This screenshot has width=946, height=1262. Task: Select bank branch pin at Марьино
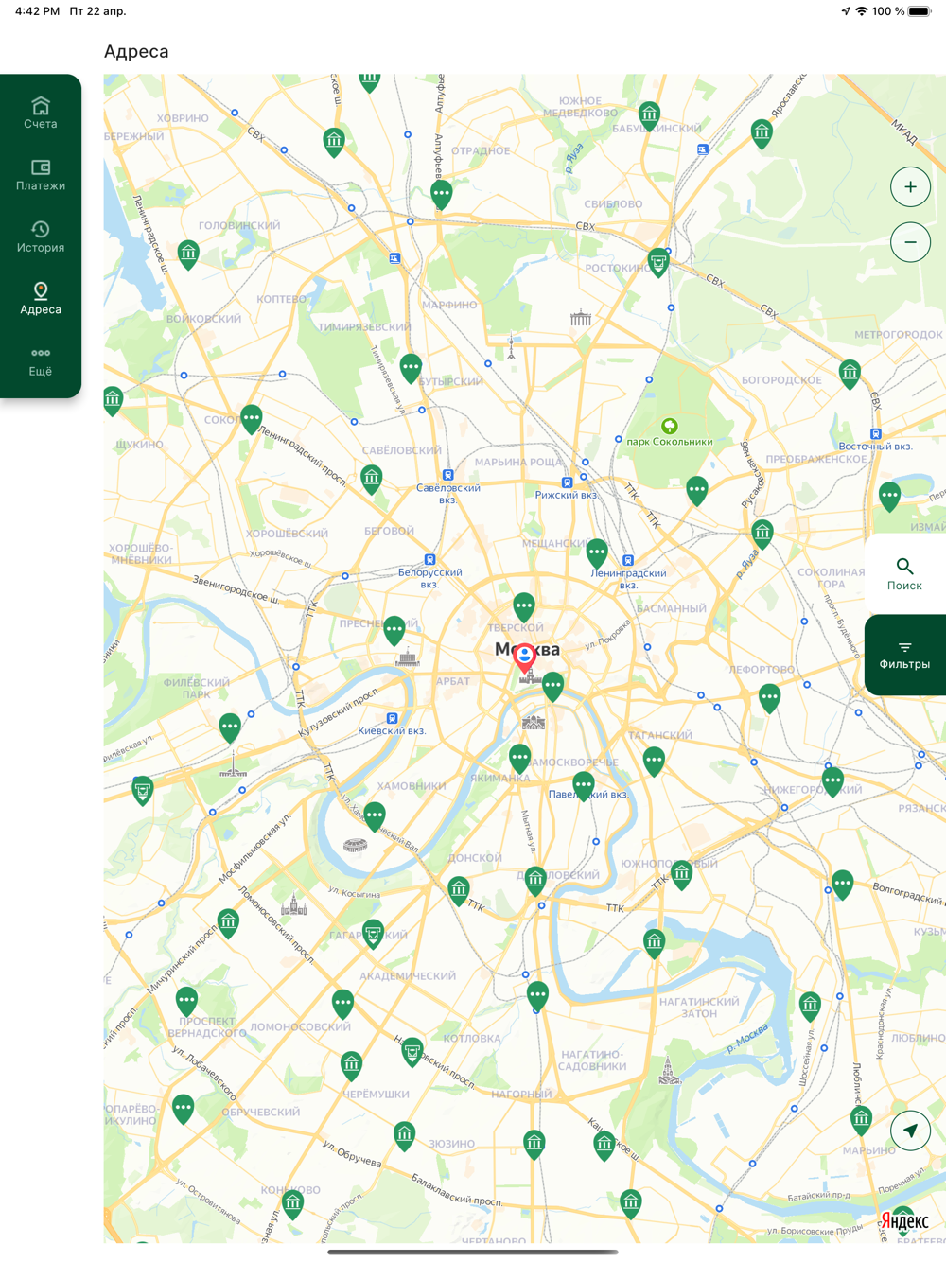(861, 1122)
